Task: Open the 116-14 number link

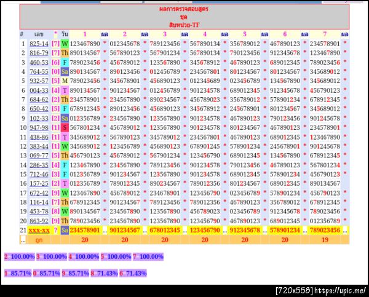Action: [39, 202]
